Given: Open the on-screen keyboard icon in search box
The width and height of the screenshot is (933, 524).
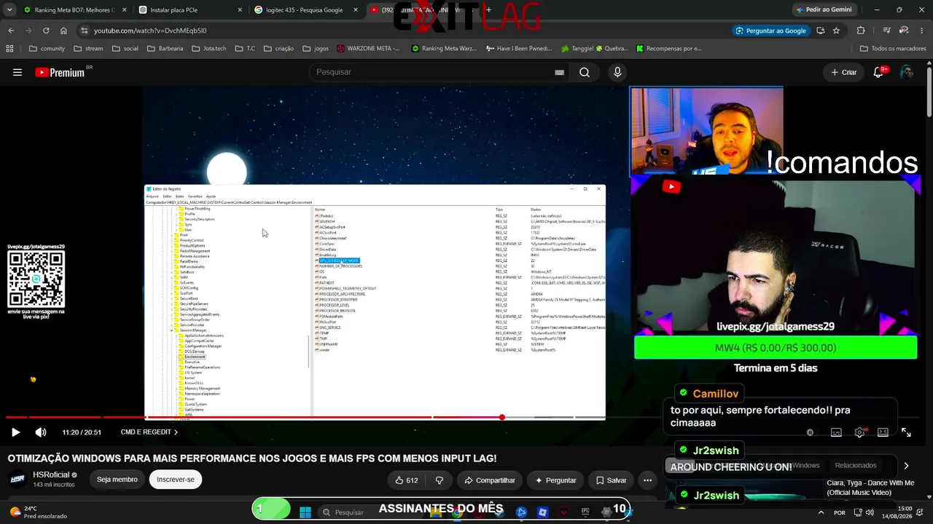Looking at the screenshot, I should [559, 72].
